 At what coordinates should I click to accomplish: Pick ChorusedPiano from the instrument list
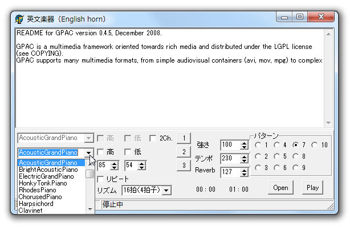click(x=51, y=197)
